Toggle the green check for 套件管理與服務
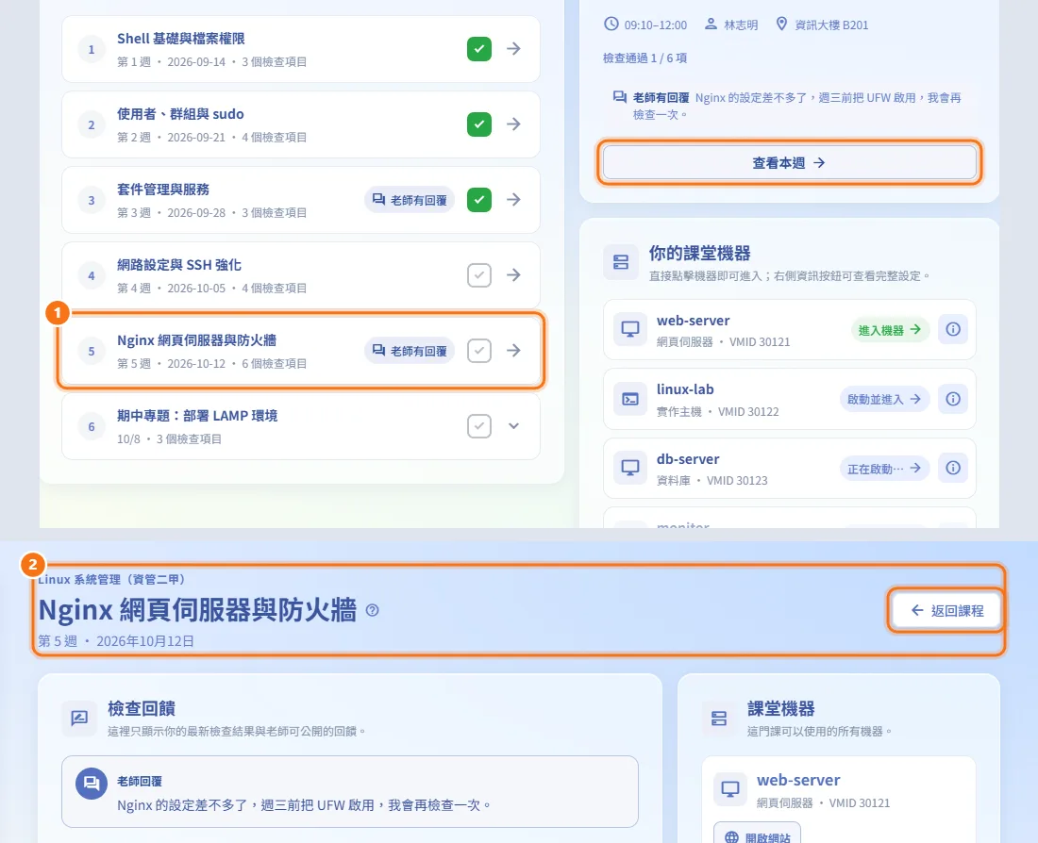1038x843 pixels. point(478,200)
